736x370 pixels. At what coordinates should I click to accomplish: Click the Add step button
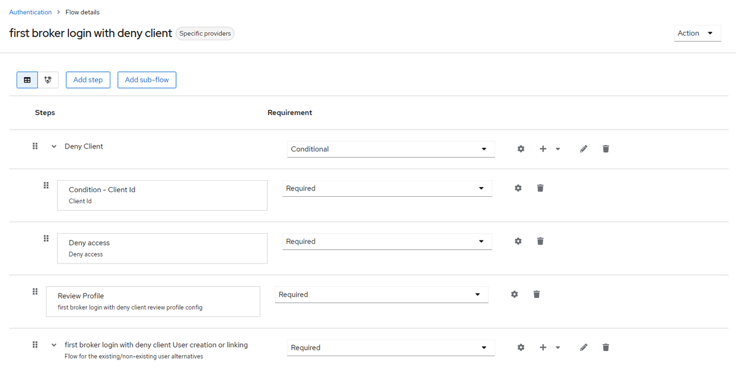pos(88,80)
